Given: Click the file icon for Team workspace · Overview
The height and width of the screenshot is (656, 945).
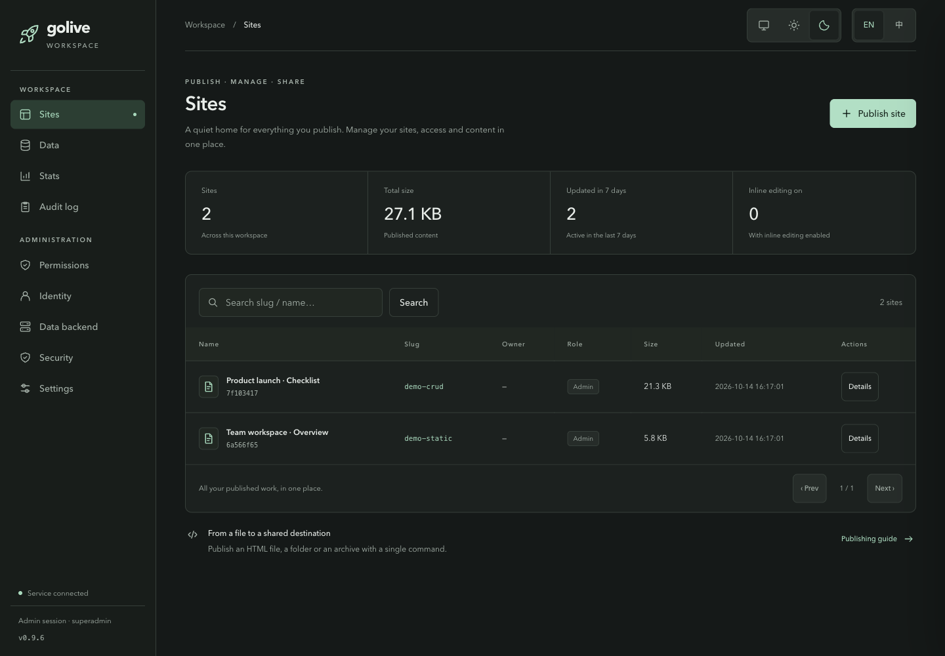Looking at the screenshot, I should tap(209, 438).
